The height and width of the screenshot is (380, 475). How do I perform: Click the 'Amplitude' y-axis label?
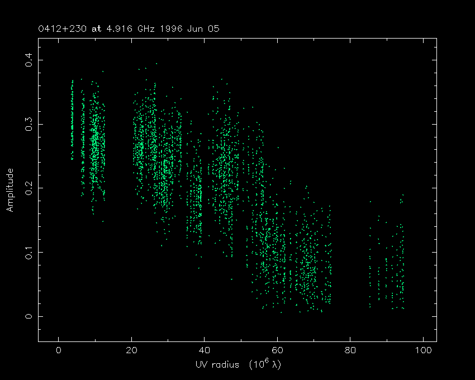tap(9, 189)
